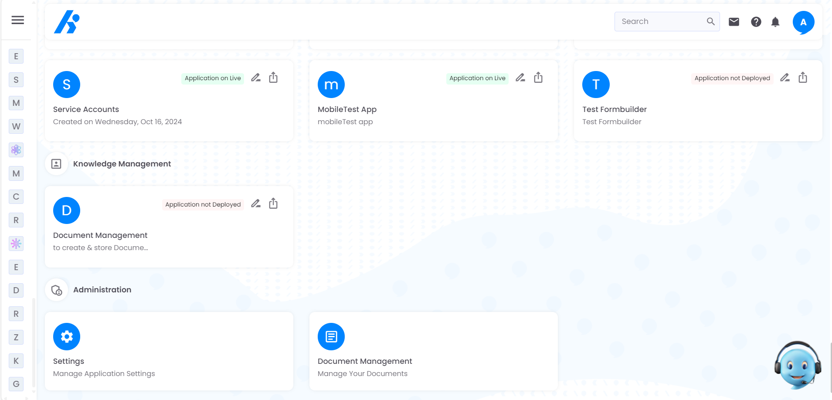Click the company logo in header
832x400 pixels.
point(67,22)
